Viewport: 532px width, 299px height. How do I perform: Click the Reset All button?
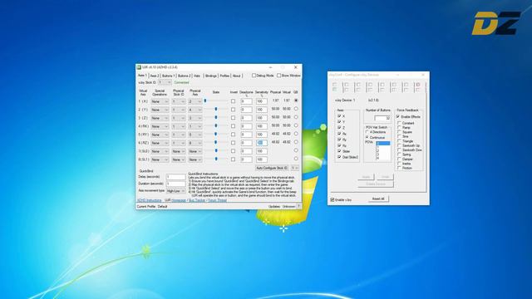pyautogui.click(x=378, y=199)
